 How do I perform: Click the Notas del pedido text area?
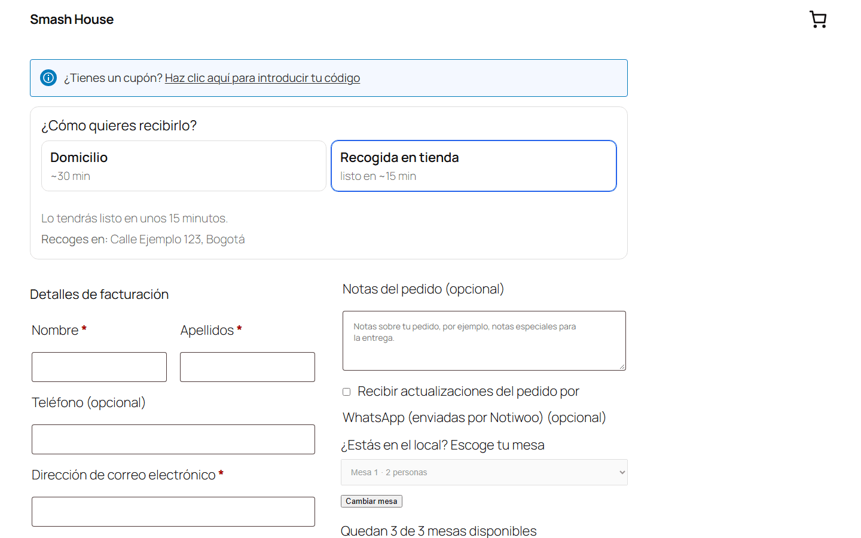coord(484,341)
